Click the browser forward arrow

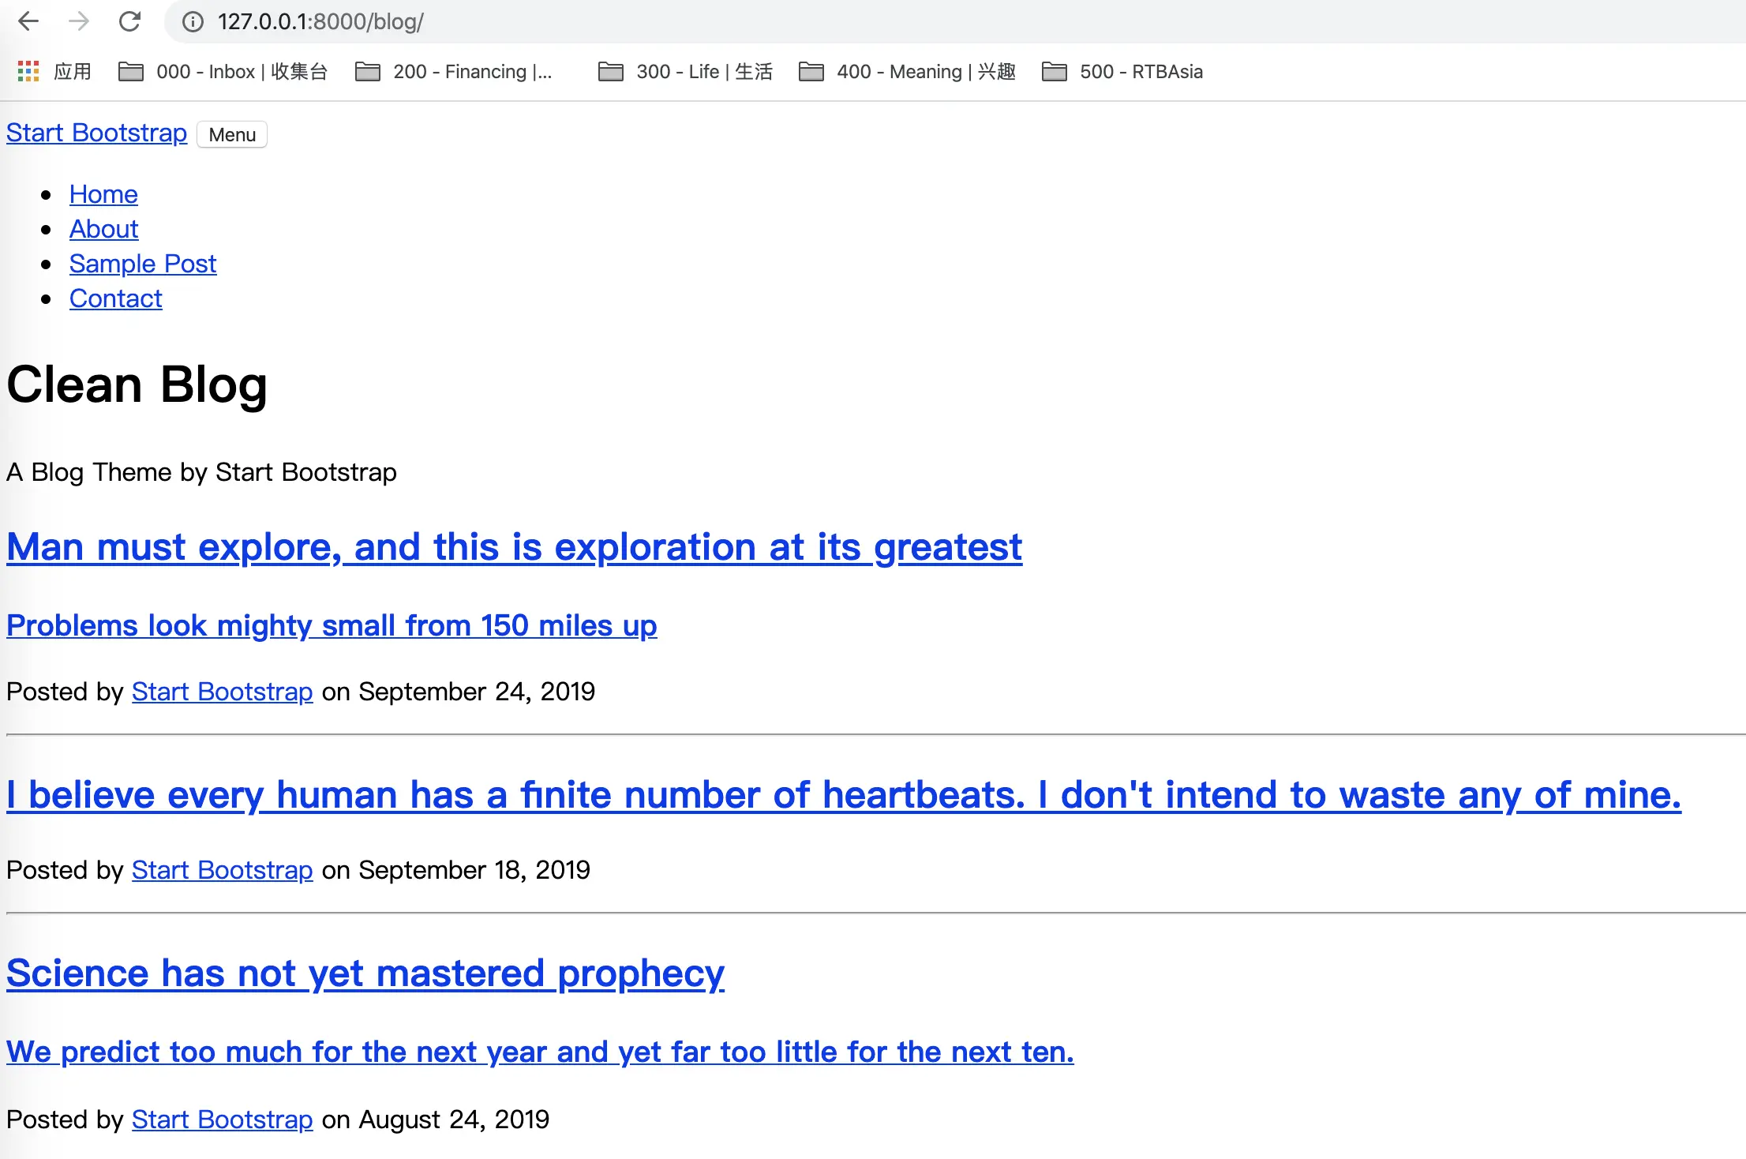(79, 21)
